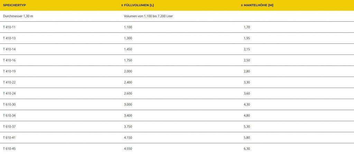
Task: Sort table by the Speichertyp column header
Action: pyautogui.click(x=14, y=5)
